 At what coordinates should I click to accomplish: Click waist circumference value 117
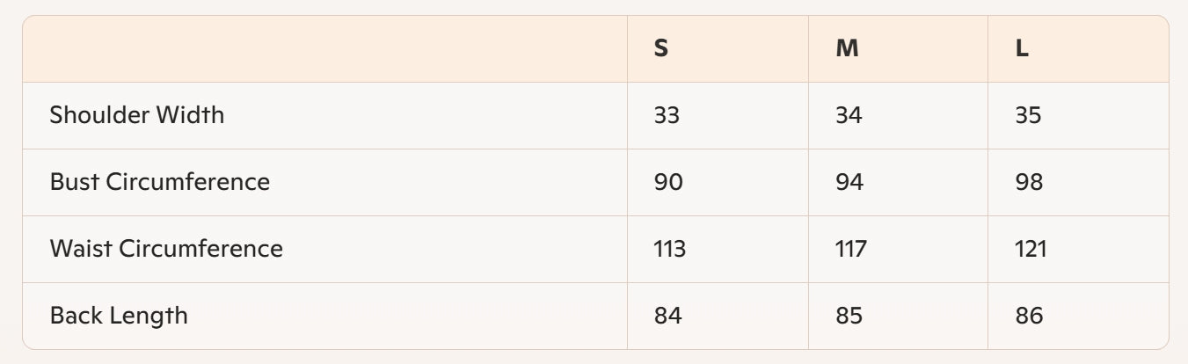(850, 249)
